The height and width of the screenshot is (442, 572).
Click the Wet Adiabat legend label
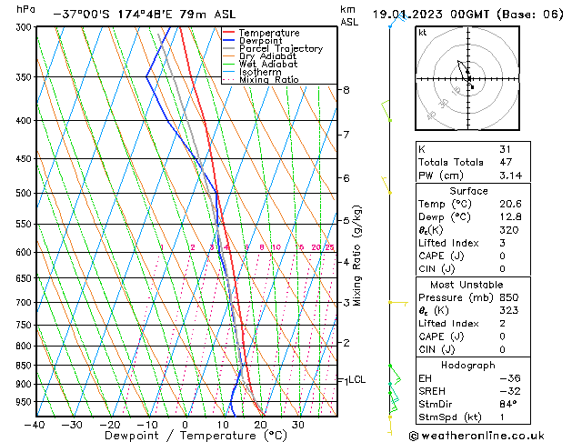click(268, 65)
